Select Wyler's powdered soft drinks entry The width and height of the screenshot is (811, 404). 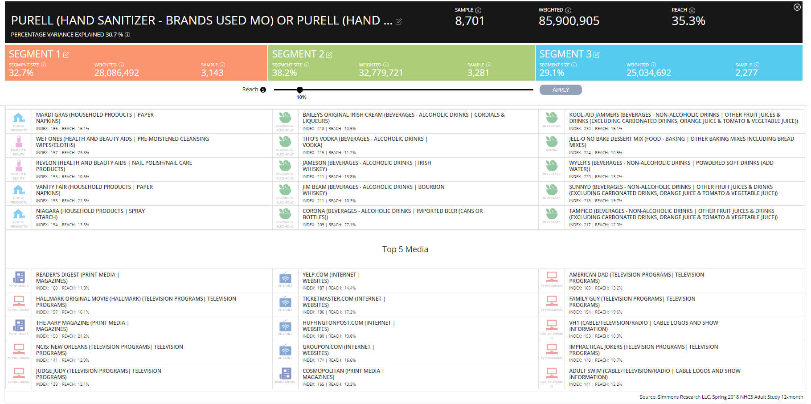(672, 170)
